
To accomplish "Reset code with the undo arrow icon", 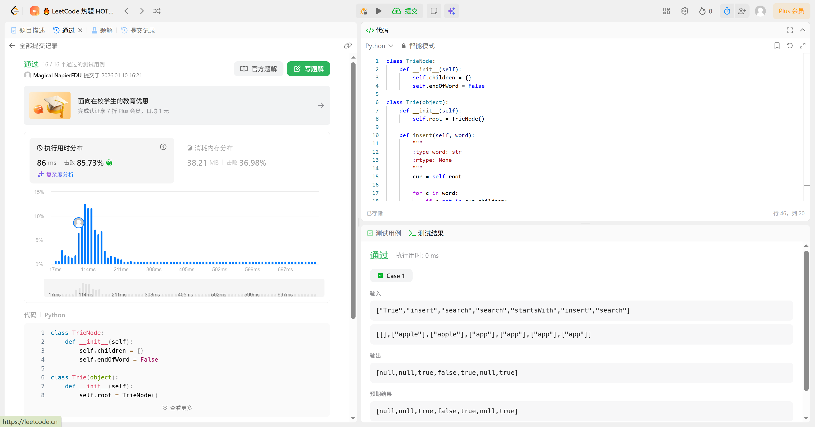I will [789, 46].
